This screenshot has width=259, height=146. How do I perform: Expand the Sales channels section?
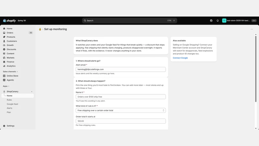pos(10,71)
